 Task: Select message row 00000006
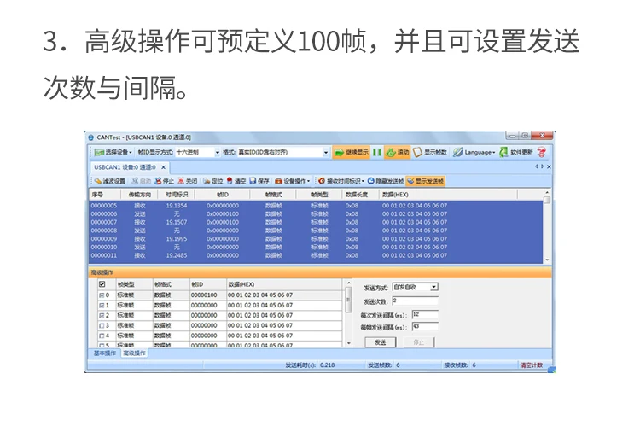[317, 214]
